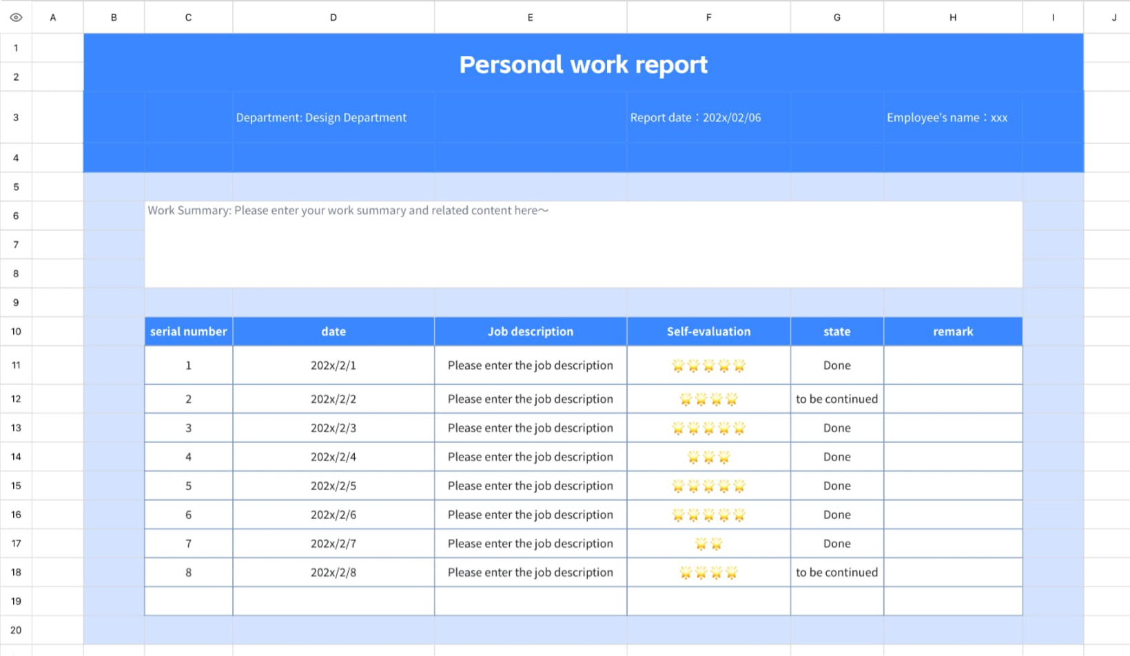The image size is (1130, 656).
Task: Select row 3 header
Action: point(16,117)
